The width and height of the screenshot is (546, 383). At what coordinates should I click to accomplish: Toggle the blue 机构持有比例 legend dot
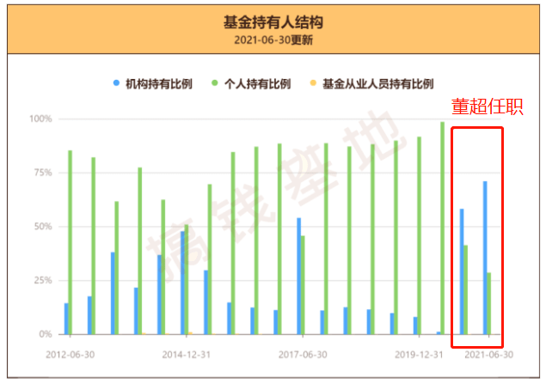(116, 83)
